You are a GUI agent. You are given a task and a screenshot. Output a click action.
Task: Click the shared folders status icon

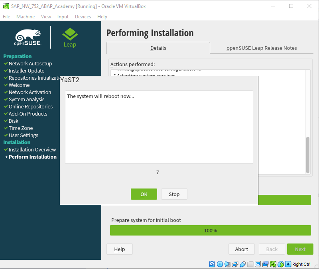tap(250, 264)
